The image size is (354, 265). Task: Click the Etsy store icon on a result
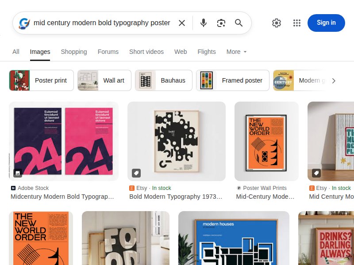tap(131, 188)
